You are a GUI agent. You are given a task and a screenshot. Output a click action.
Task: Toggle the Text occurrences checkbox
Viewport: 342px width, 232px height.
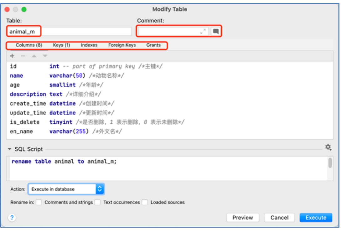tap(98, 202)
